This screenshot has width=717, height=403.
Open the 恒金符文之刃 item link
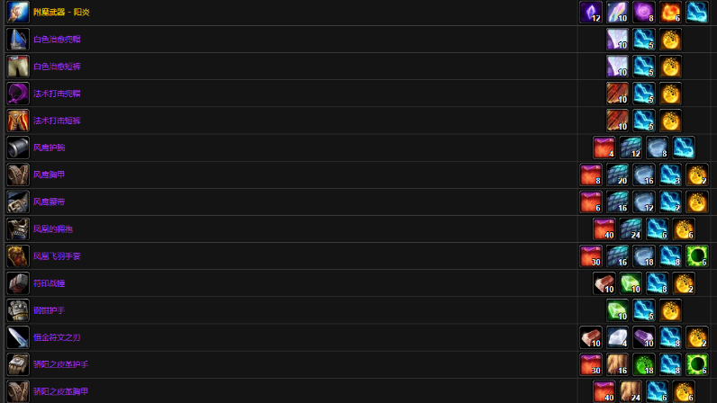[57, 337]
